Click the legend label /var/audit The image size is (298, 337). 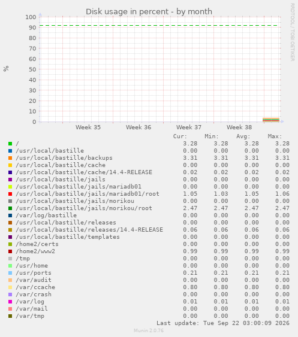coord(34,280)
